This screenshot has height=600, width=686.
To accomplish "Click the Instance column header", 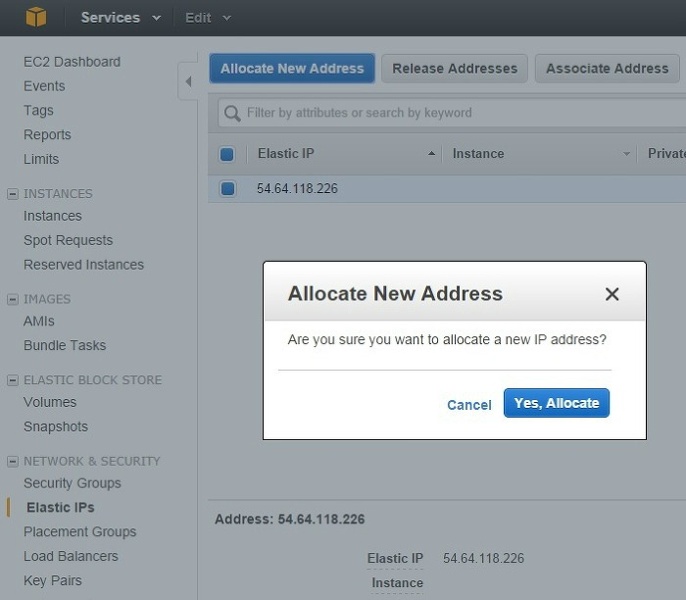I will [478, 154].
